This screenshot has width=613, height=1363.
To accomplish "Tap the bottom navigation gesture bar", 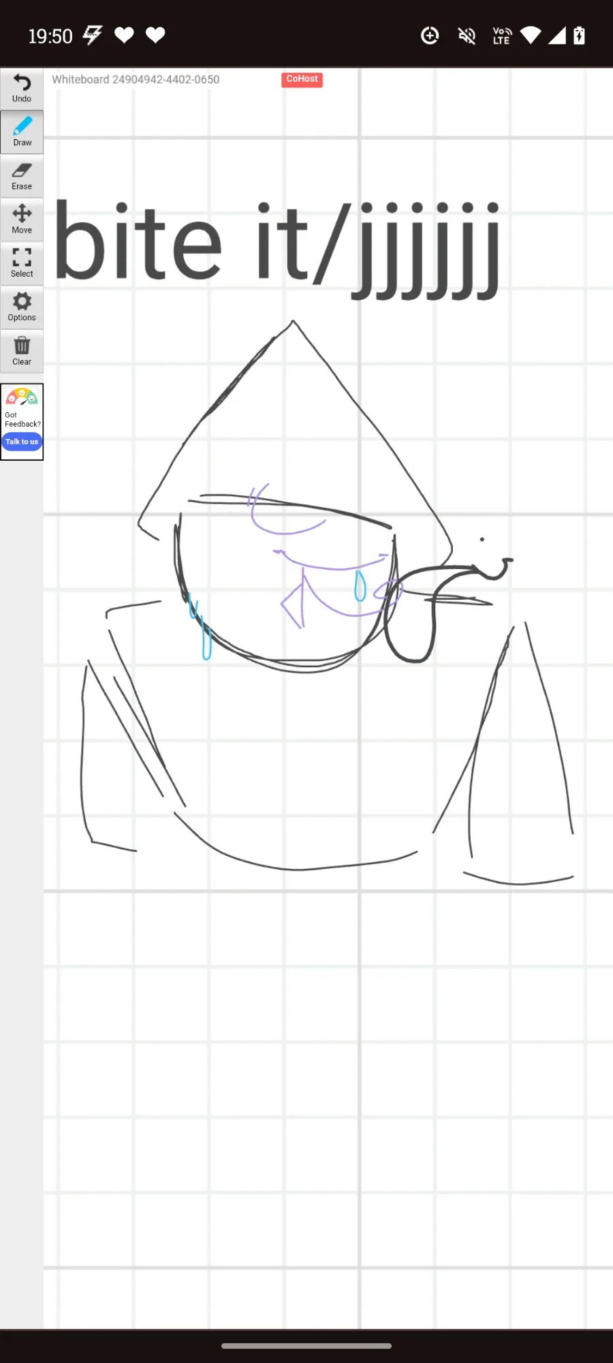I will pos(306,1346).
